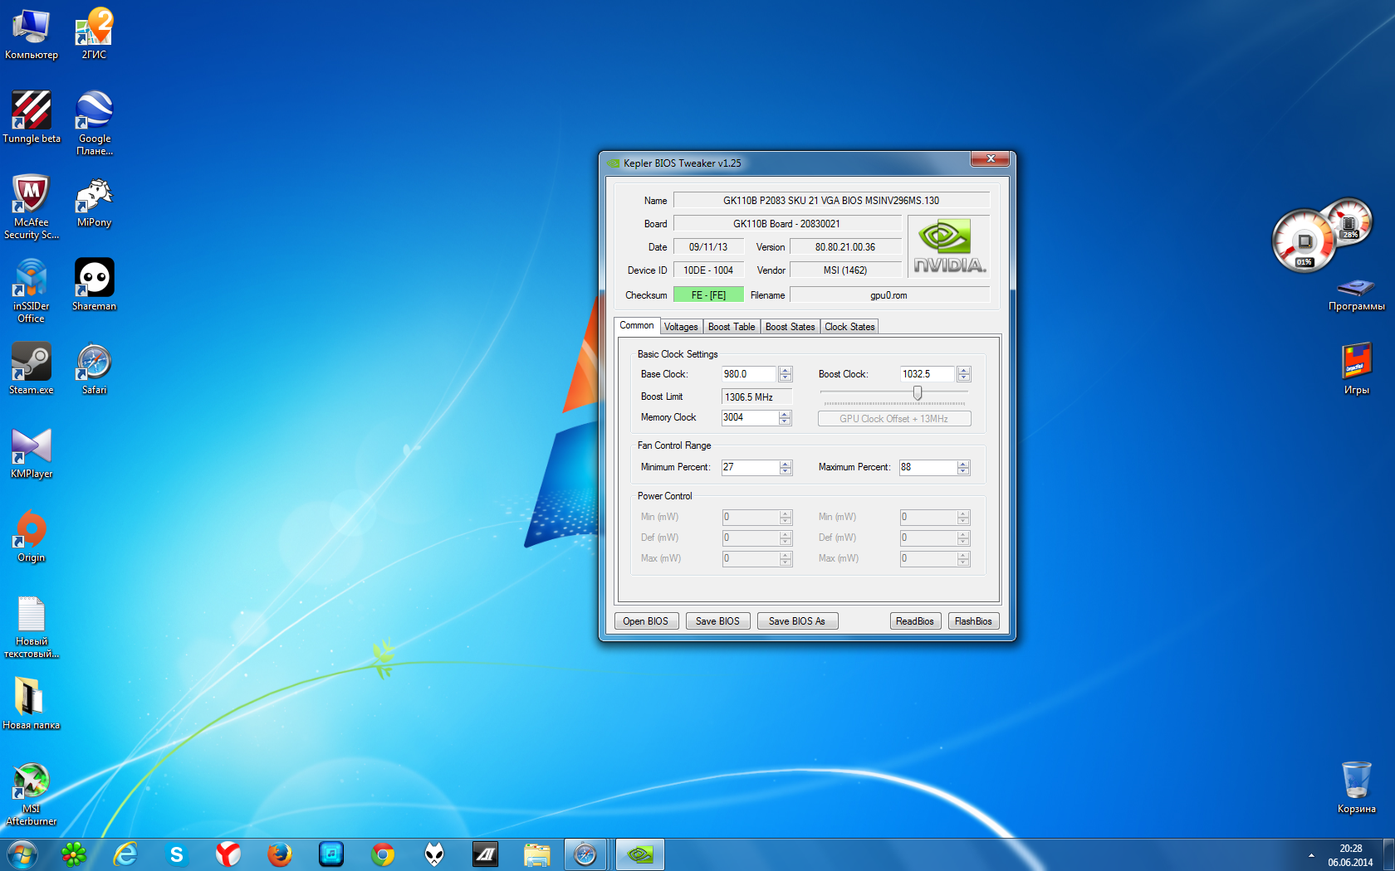This screenshot has width=1395, height=871.
Task: Click the Firefox taskbar icon
Action: click(x=280, y=854)
